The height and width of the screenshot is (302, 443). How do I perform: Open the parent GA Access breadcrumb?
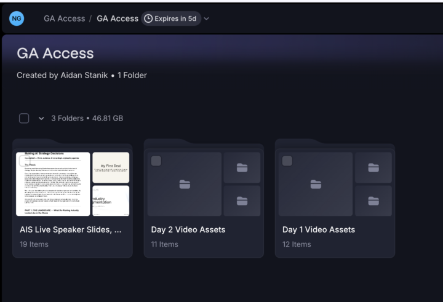coord(65,18)
